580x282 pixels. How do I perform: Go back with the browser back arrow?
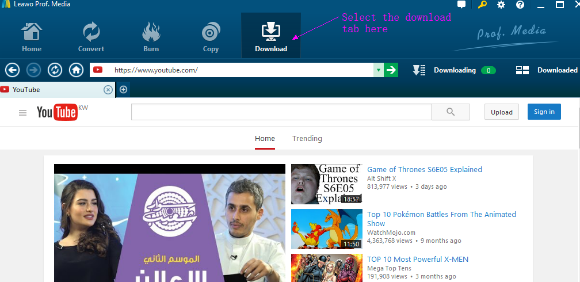tap(12, 70)
